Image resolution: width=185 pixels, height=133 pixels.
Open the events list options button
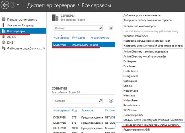(111, 101)
